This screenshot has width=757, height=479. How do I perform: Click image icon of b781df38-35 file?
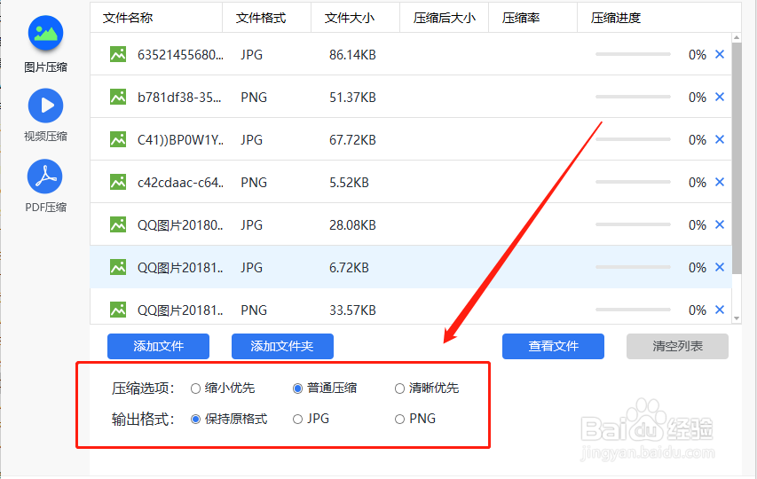pyautogui.click(x=118, y=97)
